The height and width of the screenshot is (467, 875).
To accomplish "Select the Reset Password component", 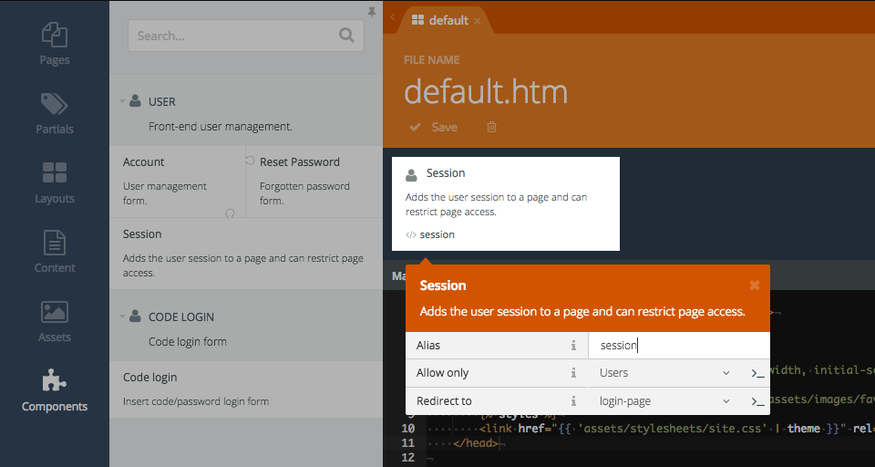I will pyautogui.click(x=314, y=182).
